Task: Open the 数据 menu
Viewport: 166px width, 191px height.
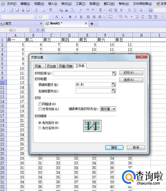Action: pyautogui.click(x=94, y=4)
